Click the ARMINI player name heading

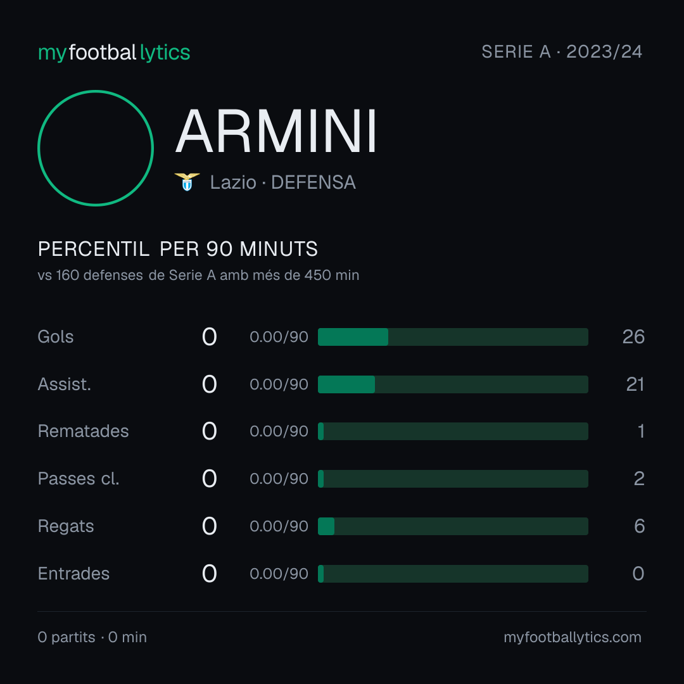tap(276, 131)
